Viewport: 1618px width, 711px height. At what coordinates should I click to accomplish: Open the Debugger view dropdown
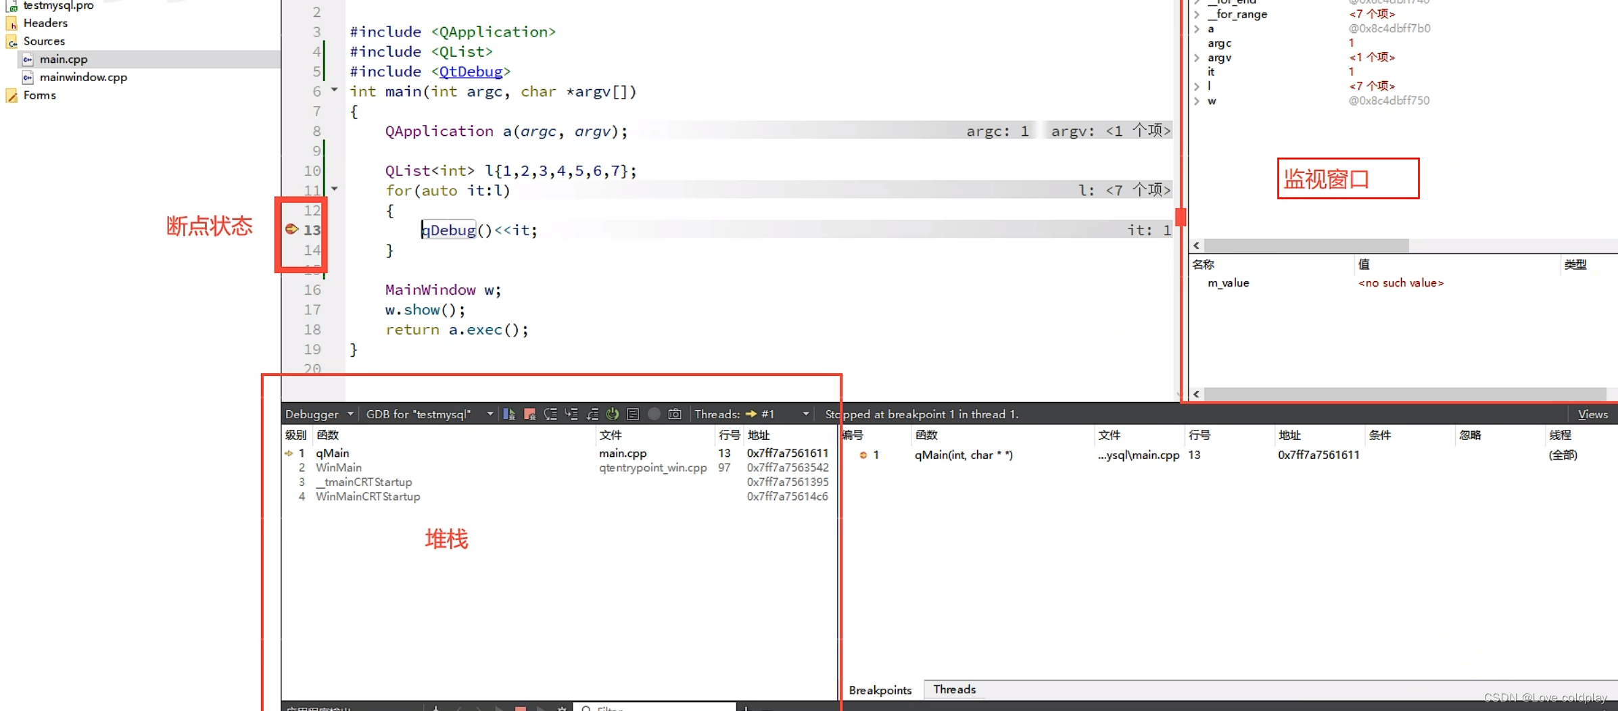pos(319,414)
